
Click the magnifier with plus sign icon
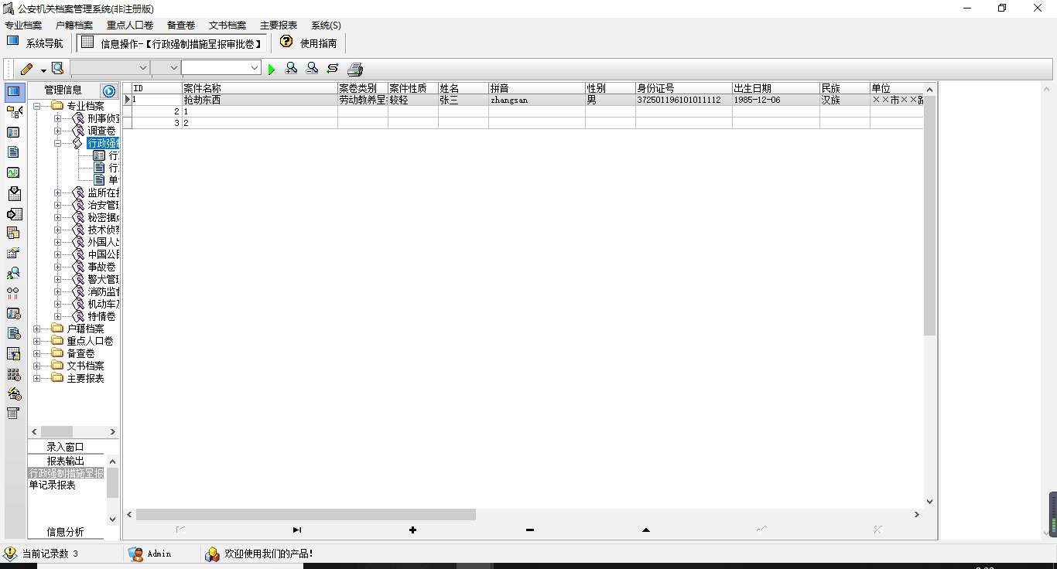pyautogui.click(x=291, y=68)
